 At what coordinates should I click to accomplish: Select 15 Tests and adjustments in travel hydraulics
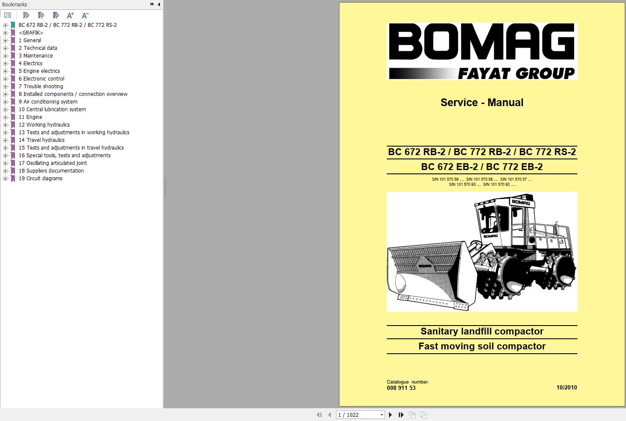[x=71, y=148]
